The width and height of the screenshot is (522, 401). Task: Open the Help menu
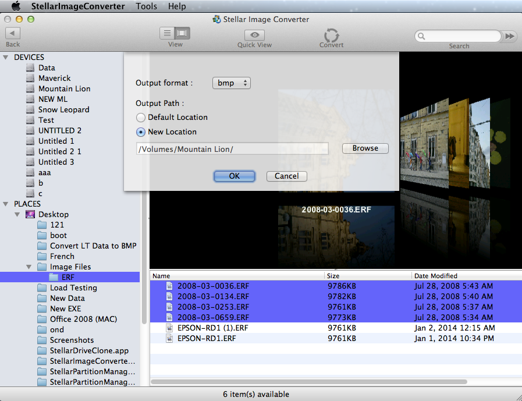pyautogui.click(x=177, y=6)
